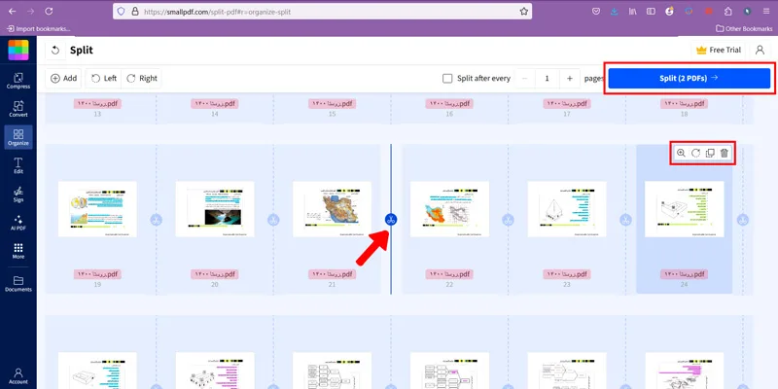The image size is (778, 389).
Task: Select page 24 thumbnail
Action: coord(685,209)
